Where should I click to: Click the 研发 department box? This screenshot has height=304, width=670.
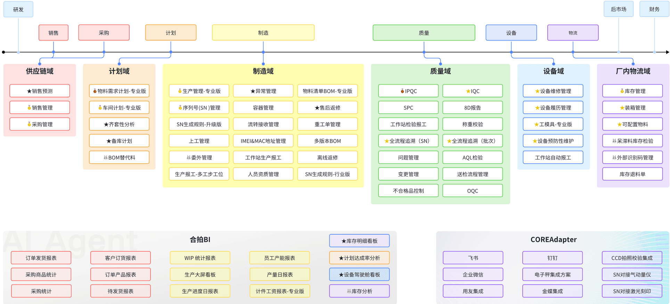tap(18, 9)
